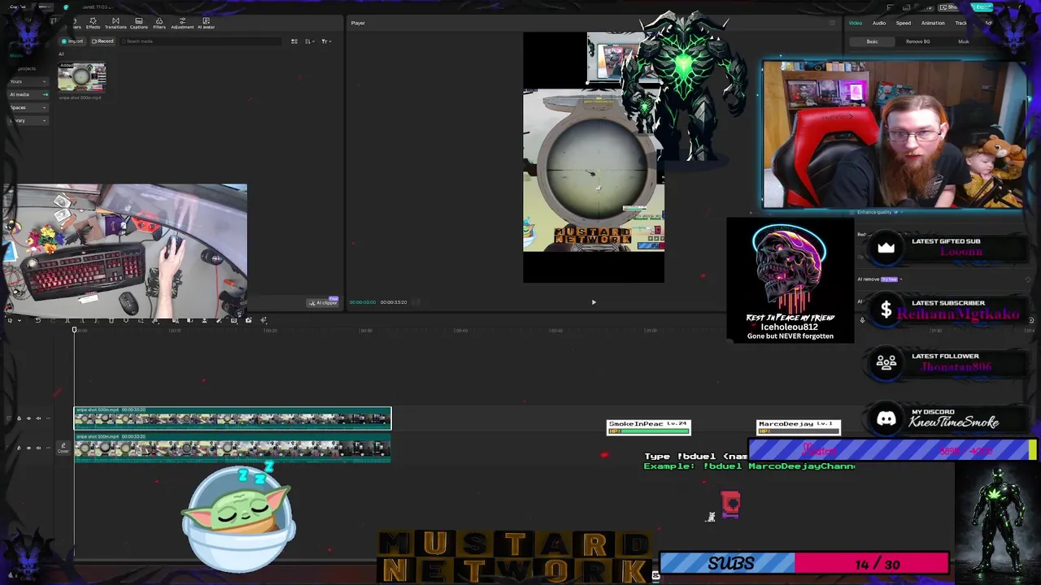The image size is (1041, 585).
Task: Select the lower snipe shot clip on timeline
Action: (x=233, y=447)
